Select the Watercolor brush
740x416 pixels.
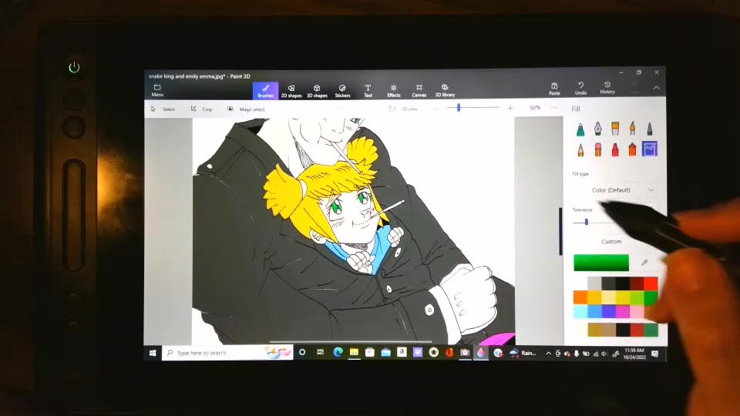[632, 129]
